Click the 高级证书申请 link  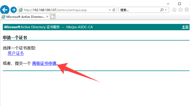44,63
